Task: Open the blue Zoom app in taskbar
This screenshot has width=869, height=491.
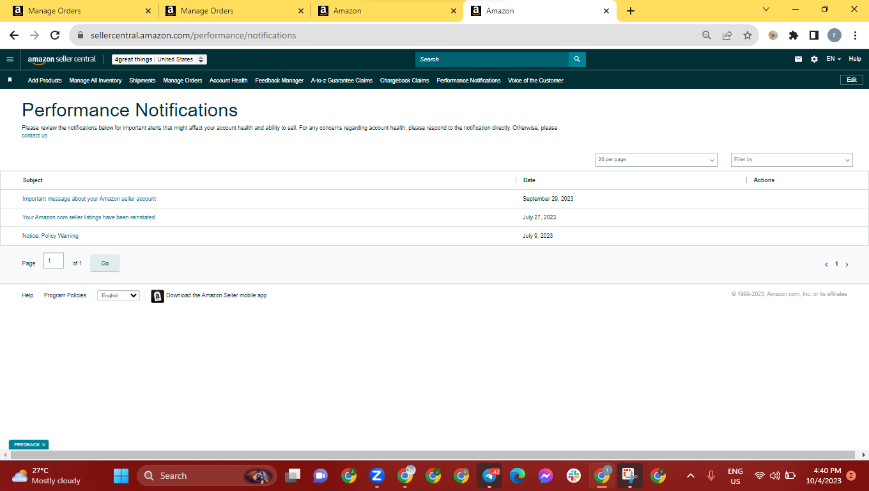Action: coord(376,476)
